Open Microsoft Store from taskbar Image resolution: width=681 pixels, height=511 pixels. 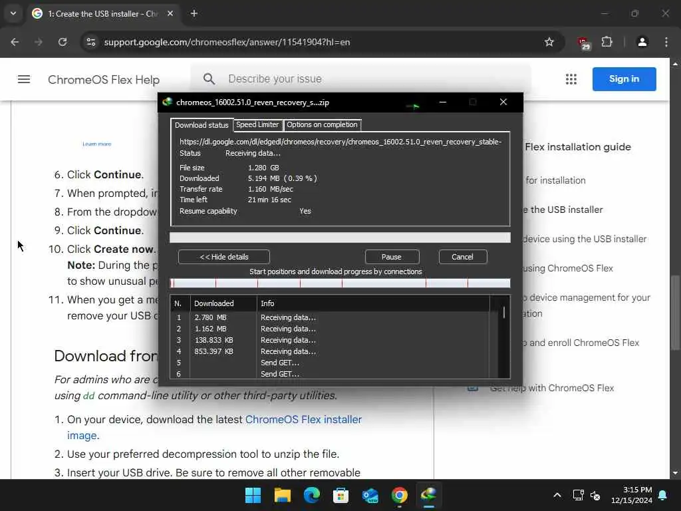[x=340, y=495]
